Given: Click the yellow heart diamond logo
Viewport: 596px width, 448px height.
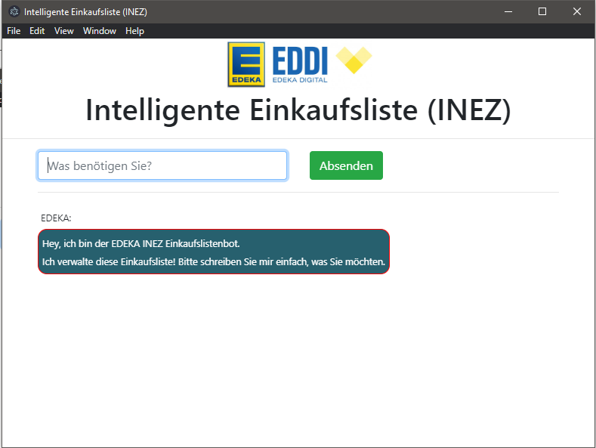Looking at the screenshot, I should pos(354,60).
